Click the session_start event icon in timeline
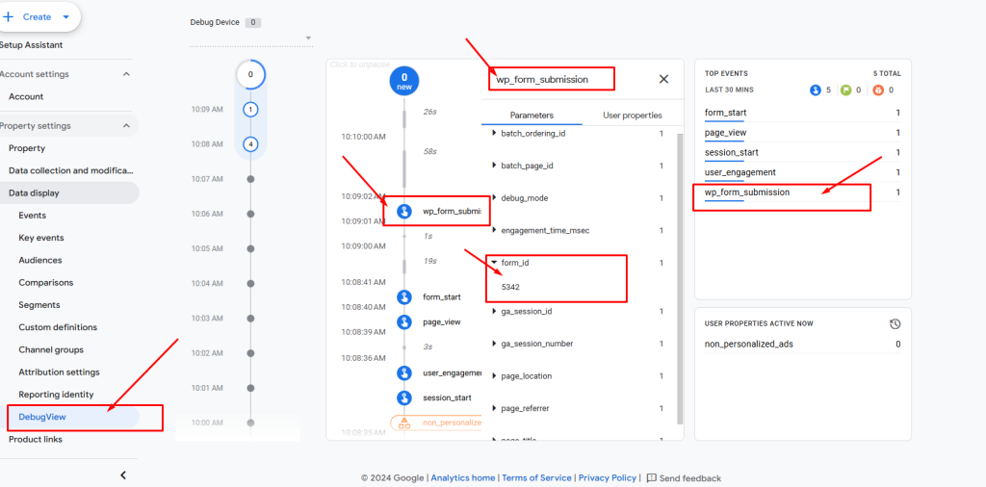This screenshot has width=986, height=487. [x=404, y=397]
